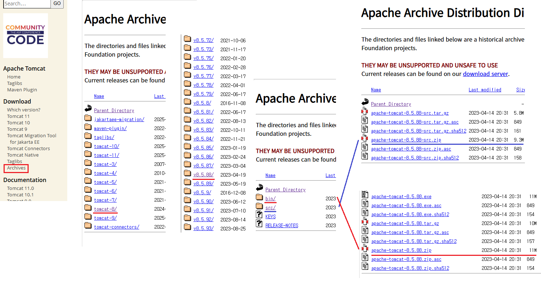
Task: Download apache-tomcat-8.5.88.tar.gz
Action: [405, 224]
